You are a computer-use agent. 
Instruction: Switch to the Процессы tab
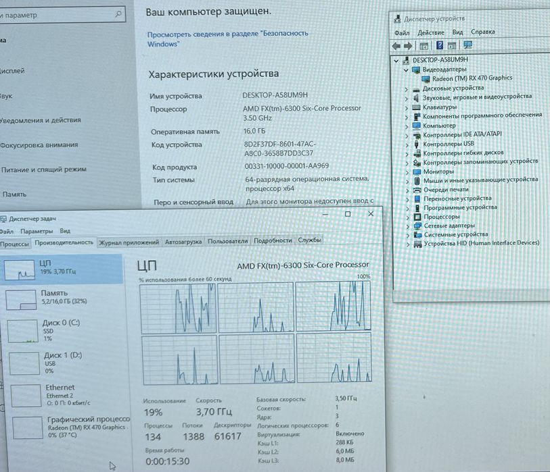[x=14, y=244]
